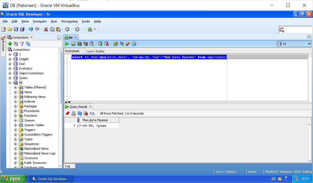
Task: Click the SQL Tuning Advisor icon
Action: (x=92, y=44)
